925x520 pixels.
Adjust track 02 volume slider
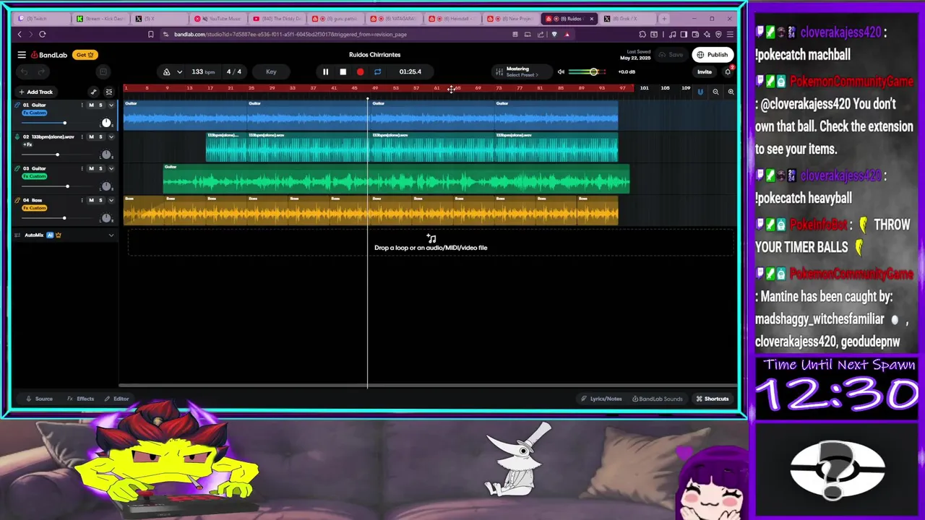[x=57, y=155]
